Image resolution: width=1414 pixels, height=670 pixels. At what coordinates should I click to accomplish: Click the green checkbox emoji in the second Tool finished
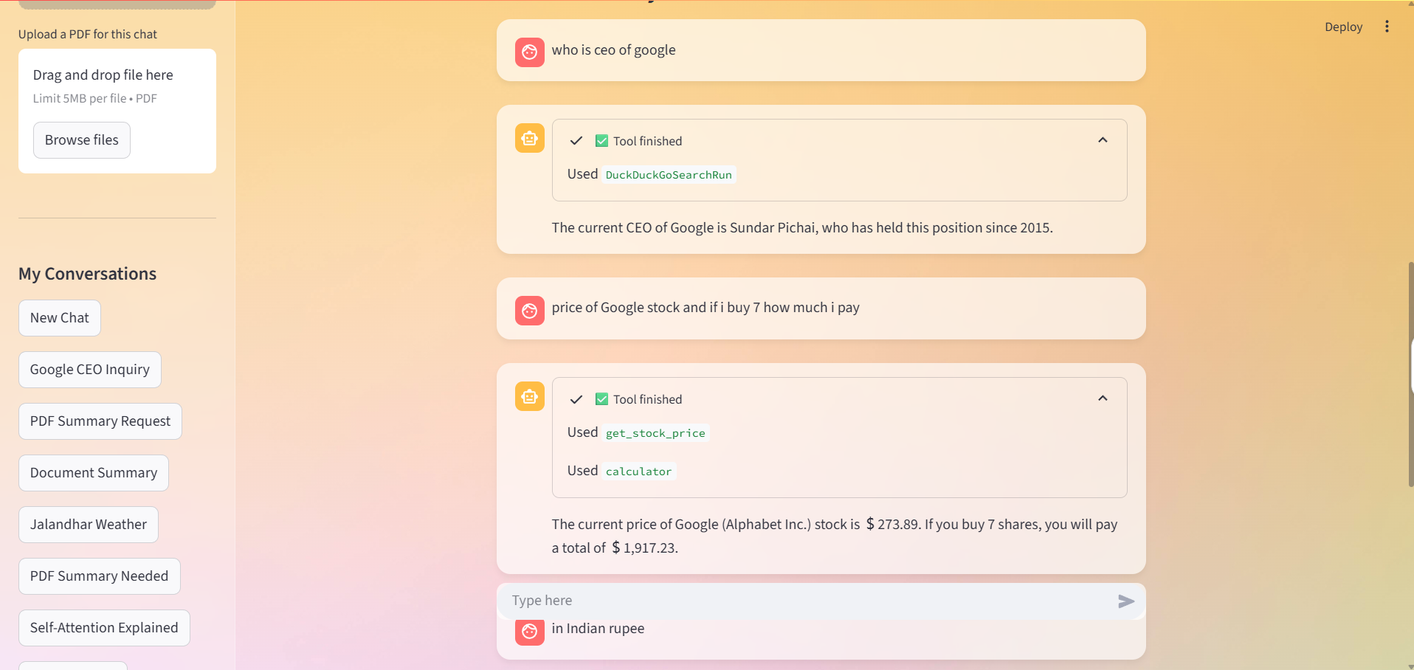[x=601, y=399]
